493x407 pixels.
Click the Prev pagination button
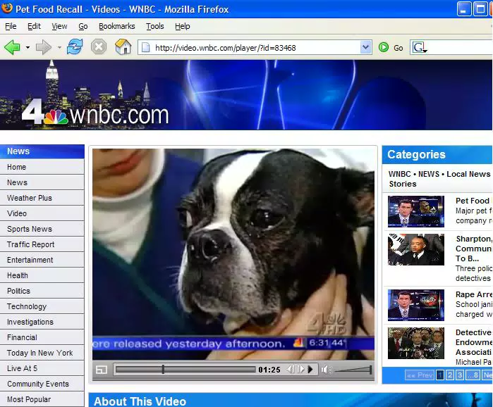(420, 375)
